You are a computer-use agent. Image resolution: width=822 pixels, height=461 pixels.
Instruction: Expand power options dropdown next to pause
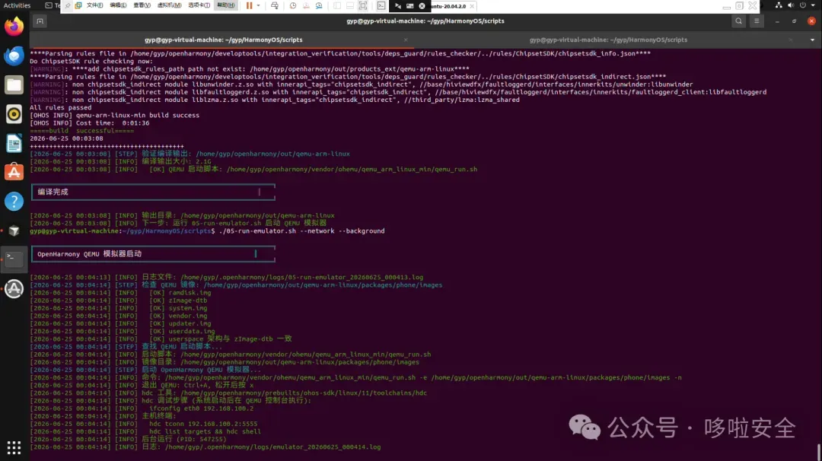[259, 5]
